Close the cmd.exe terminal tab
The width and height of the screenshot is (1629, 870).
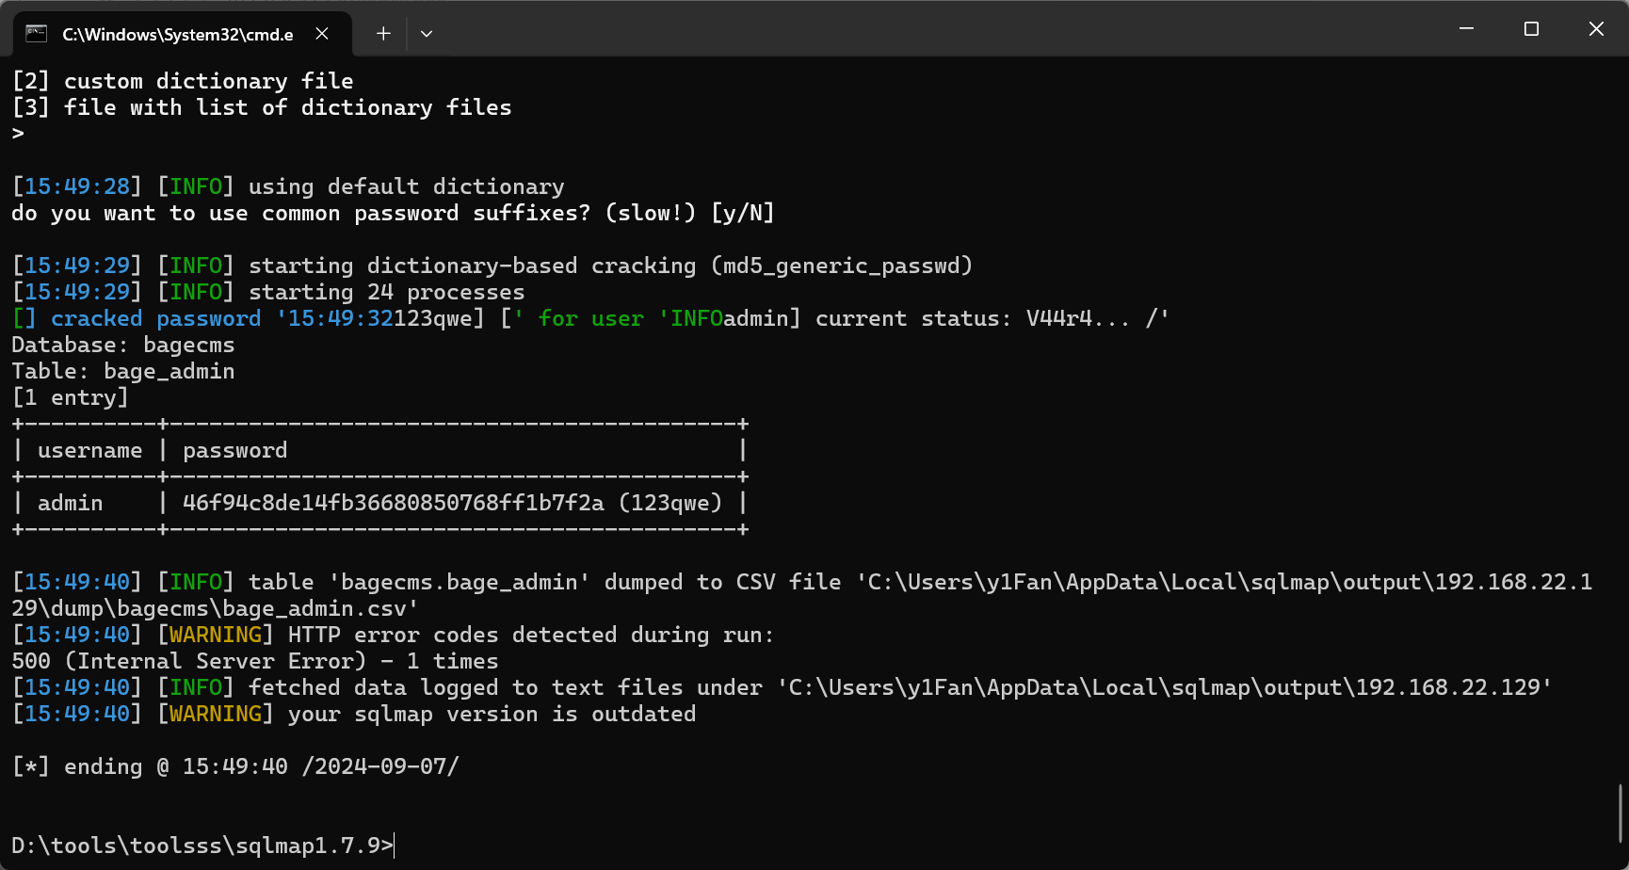click(322, 34)
